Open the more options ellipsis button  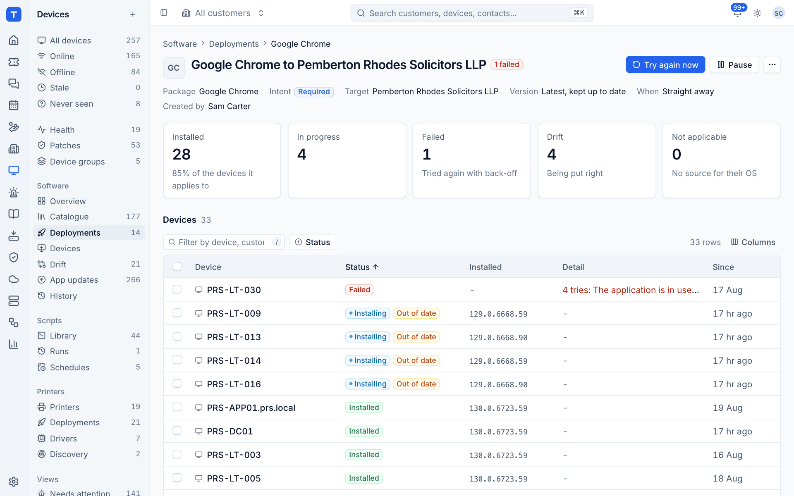pos(772,64)
